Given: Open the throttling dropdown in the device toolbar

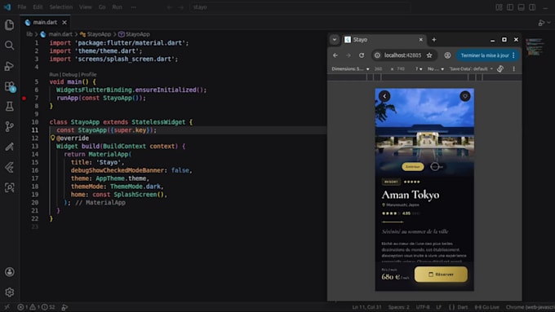Looking at the screenshot, I should coord(435,69).
